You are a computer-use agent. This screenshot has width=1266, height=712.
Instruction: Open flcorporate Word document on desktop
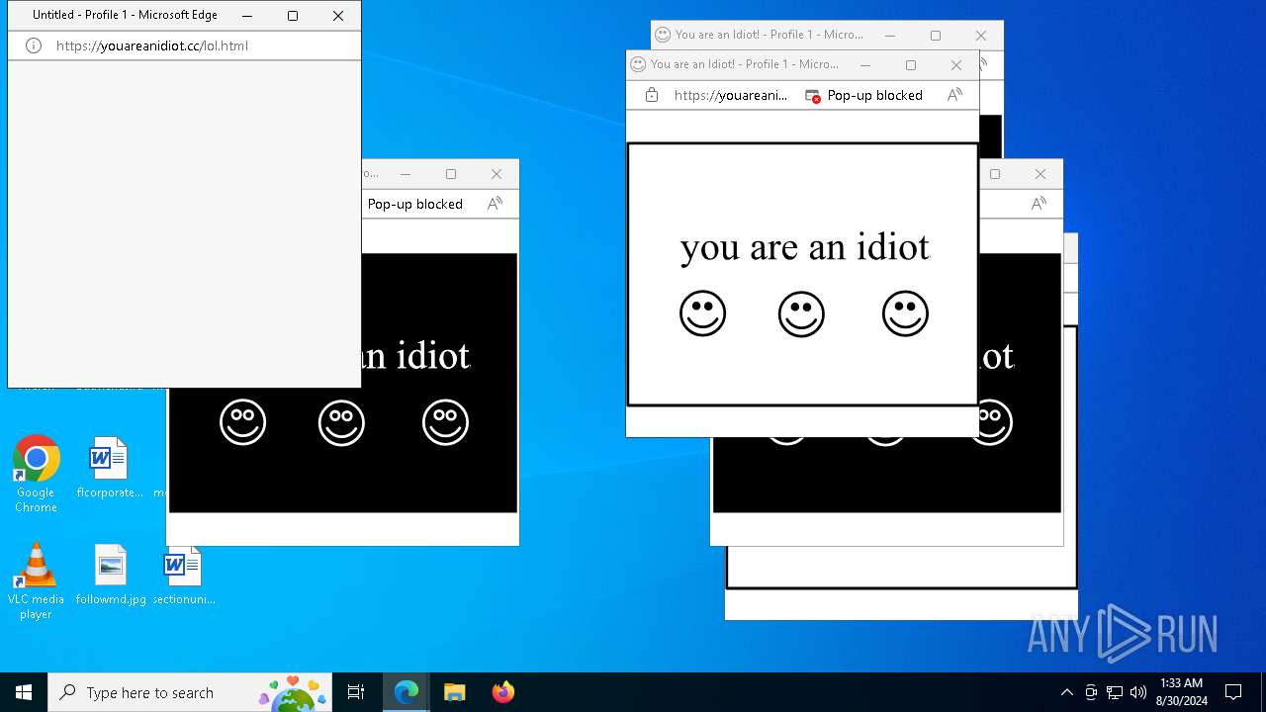(110, 469)
